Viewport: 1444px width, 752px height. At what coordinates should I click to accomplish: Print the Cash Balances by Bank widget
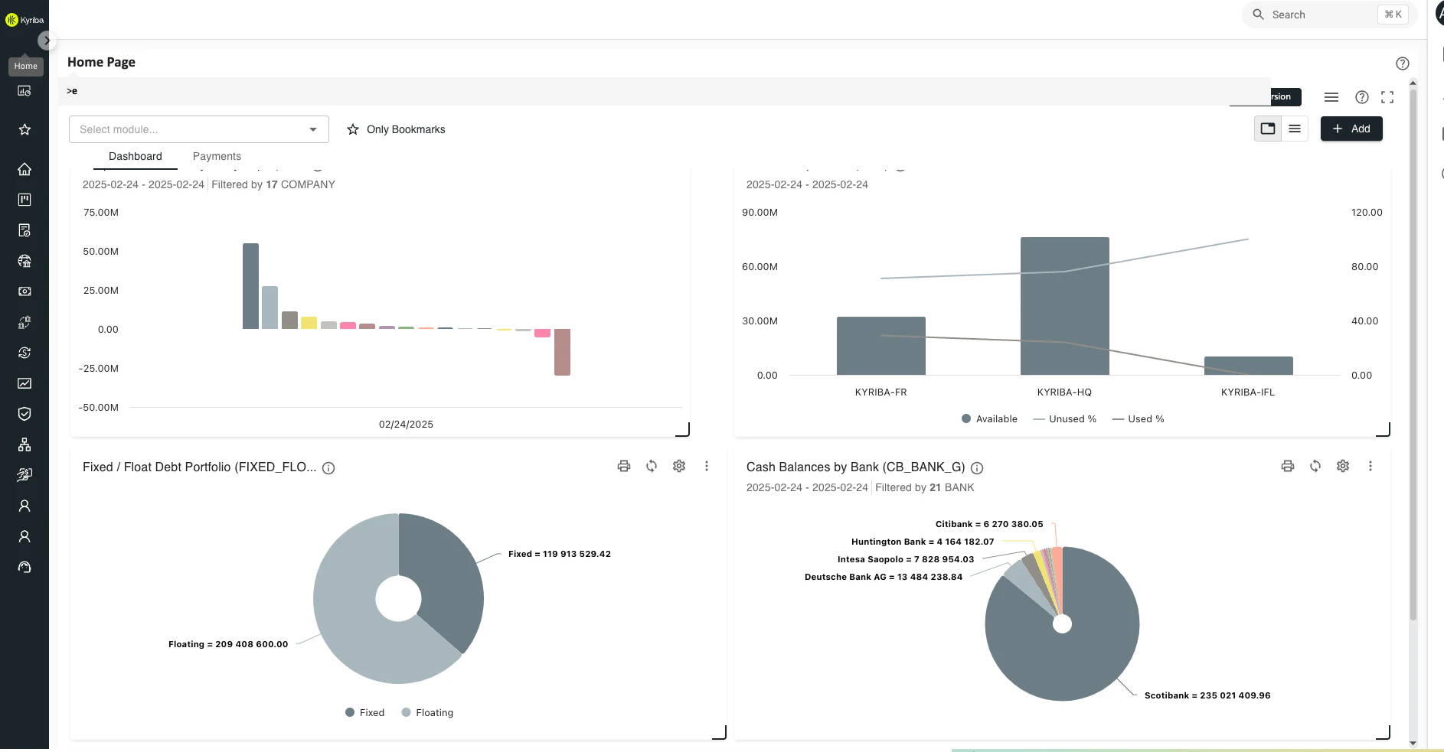tap(1287, 465)
